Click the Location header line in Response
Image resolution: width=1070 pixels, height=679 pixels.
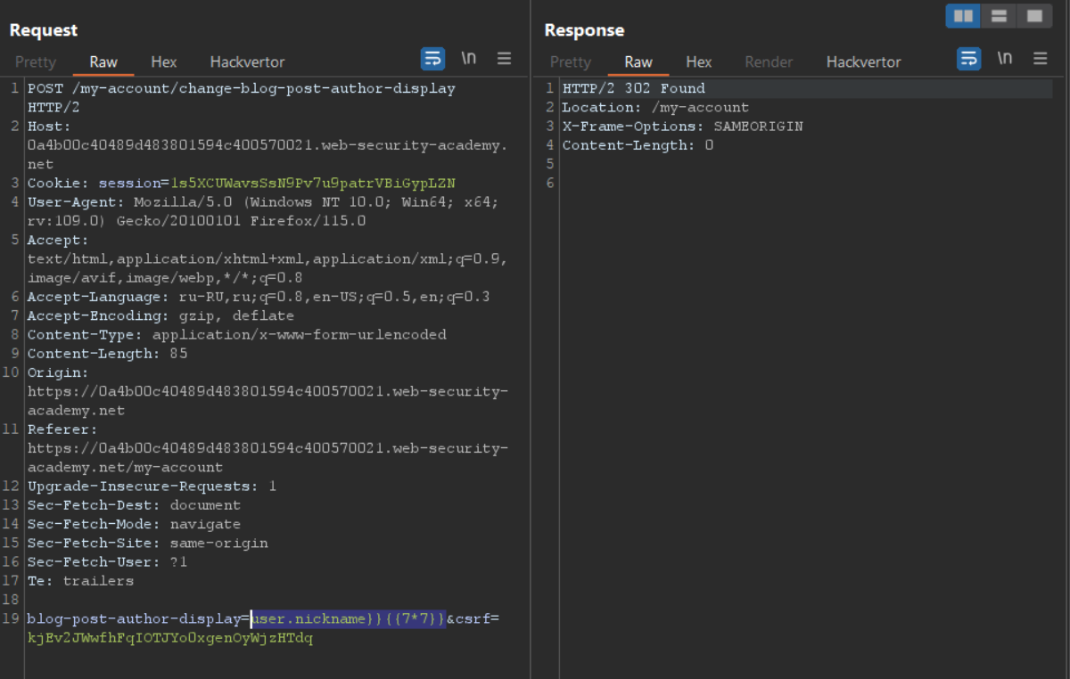[x=654, y=108]
